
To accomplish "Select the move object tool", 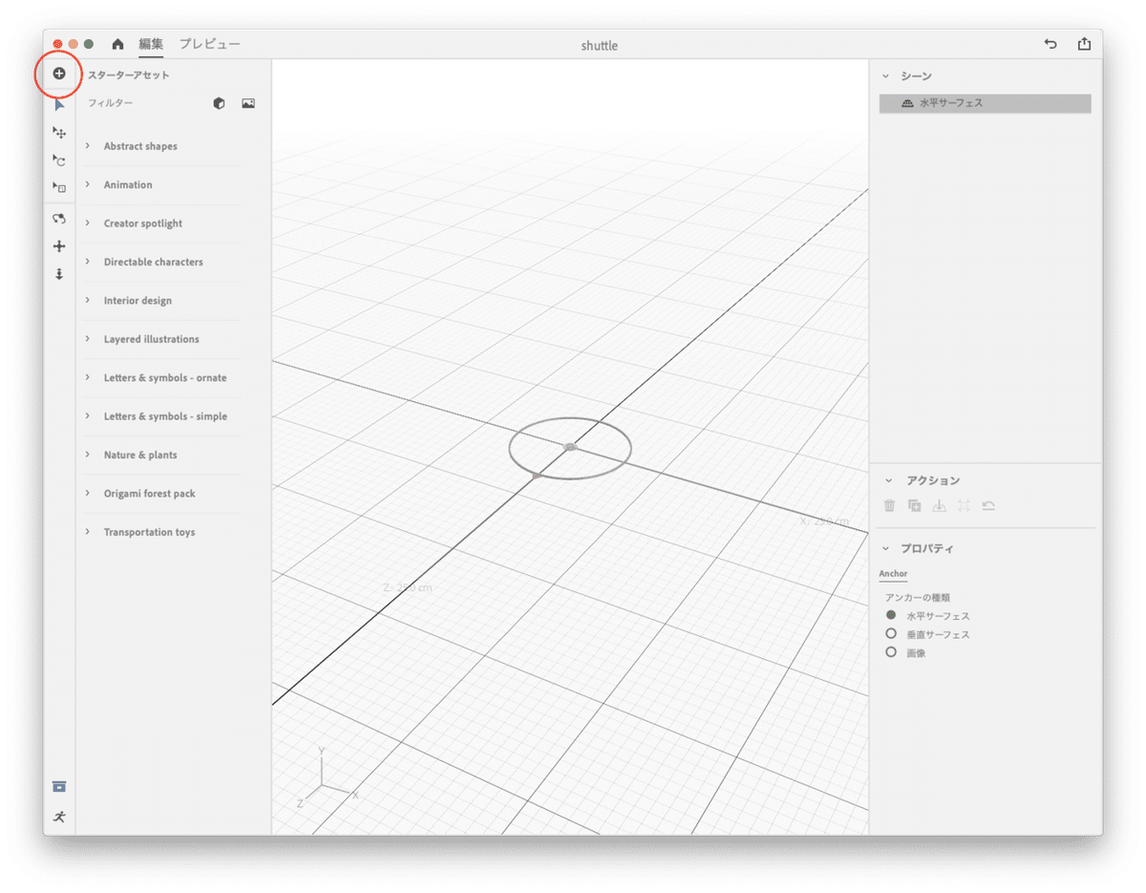I will tap(59, 133).
